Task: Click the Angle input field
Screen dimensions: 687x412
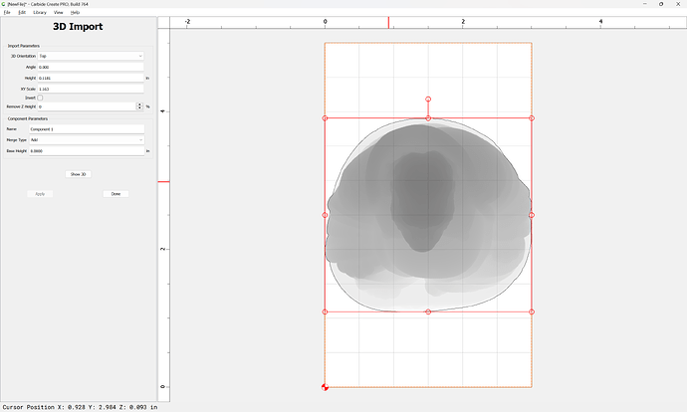Action: coord(91,67)
